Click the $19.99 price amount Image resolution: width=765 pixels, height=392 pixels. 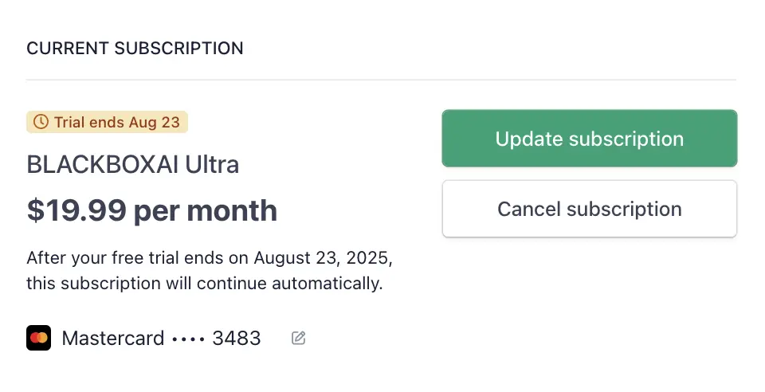(76, 210)
